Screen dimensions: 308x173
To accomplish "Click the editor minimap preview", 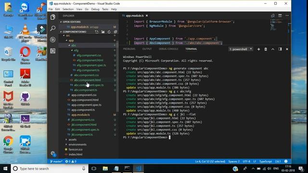I will tap(277, 25).
